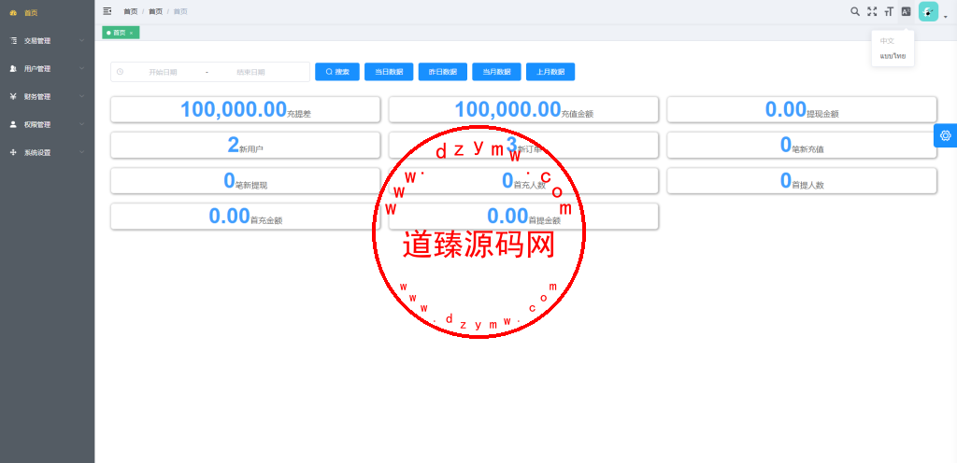Click the 当日数据 button
The height and width of the screenshot is (463, 957).
389,72
